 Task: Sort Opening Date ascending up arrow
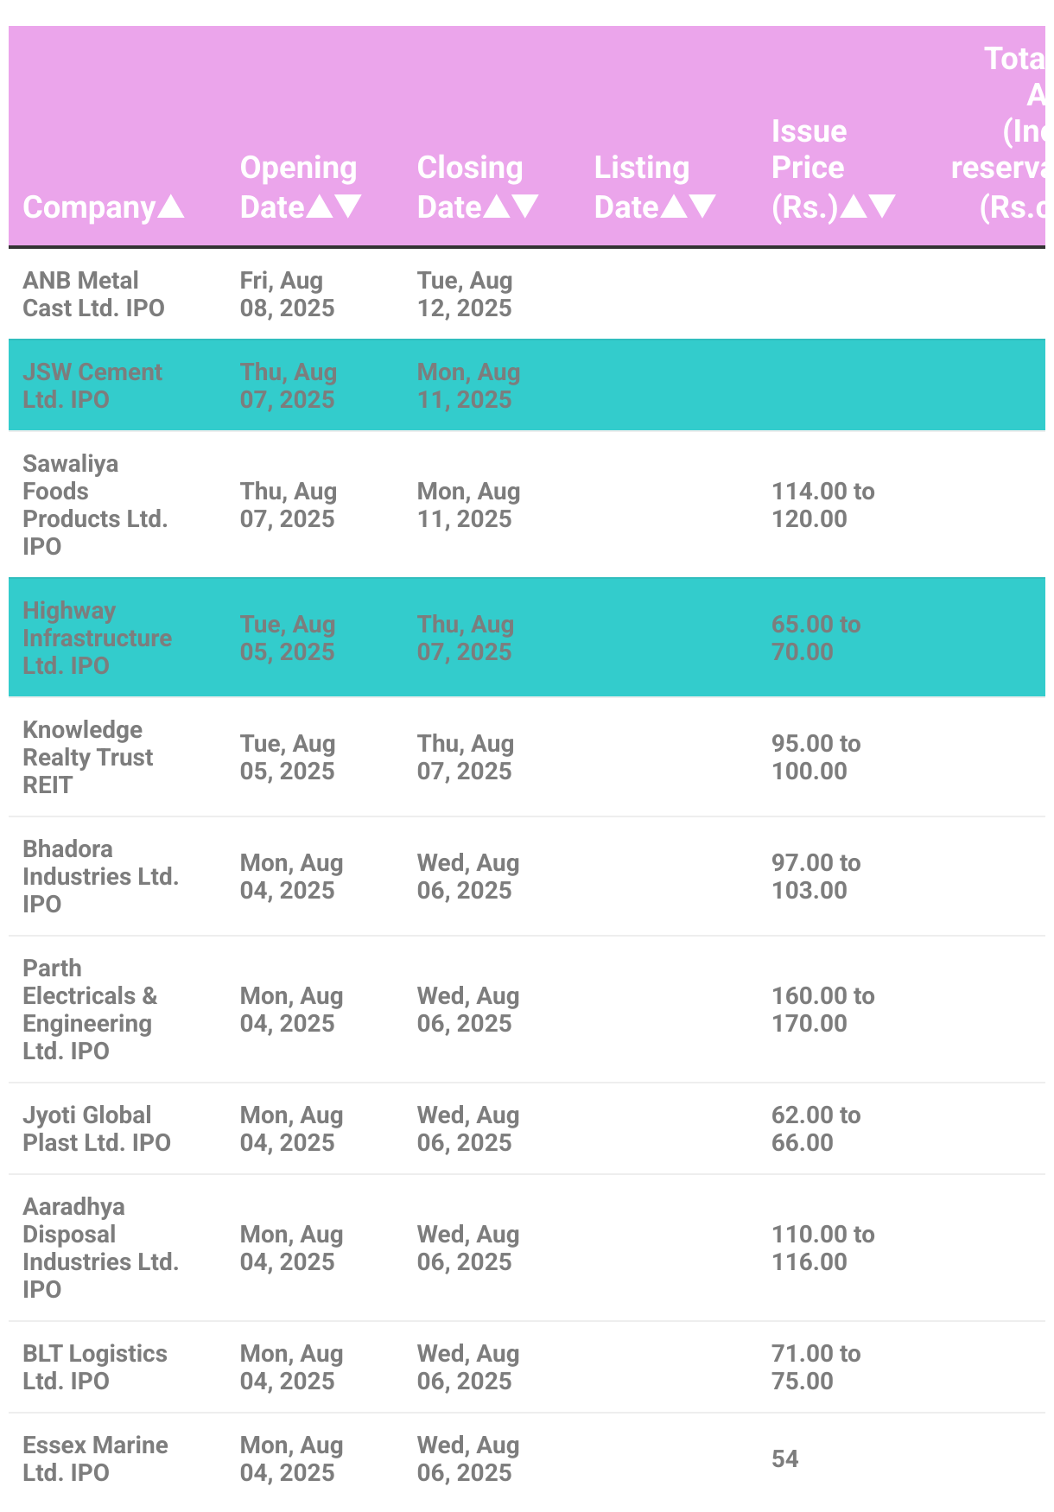tap(320, 206)
